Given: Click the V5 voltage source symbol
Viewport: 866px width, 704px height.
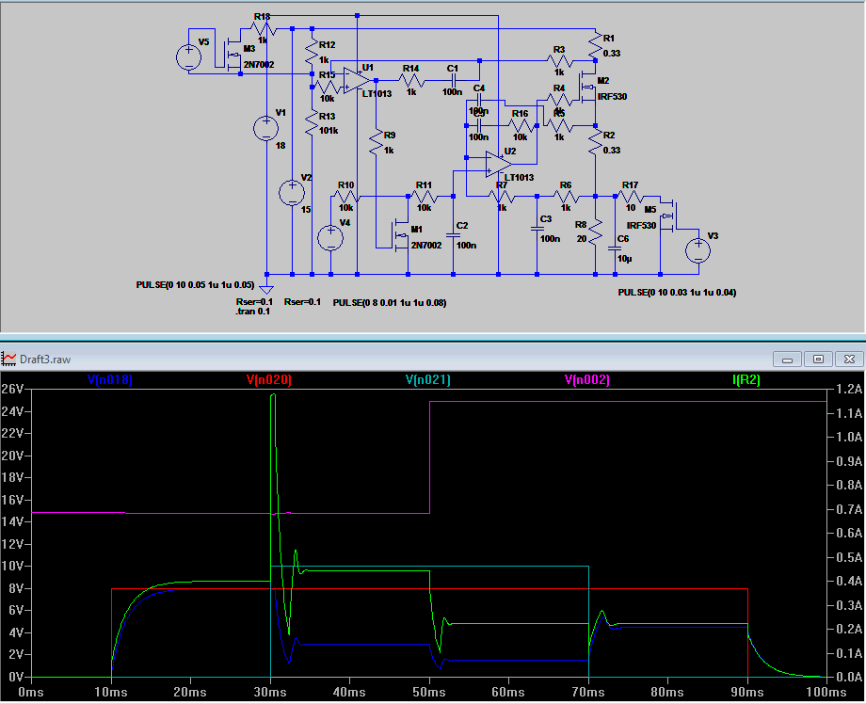Looking at the screenshot, I should click(189, 56).
